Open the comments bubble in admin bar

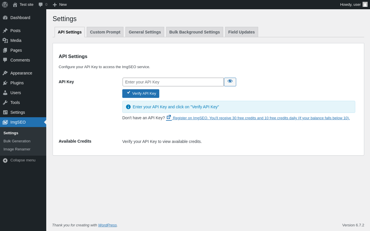[x=40, y=5]
